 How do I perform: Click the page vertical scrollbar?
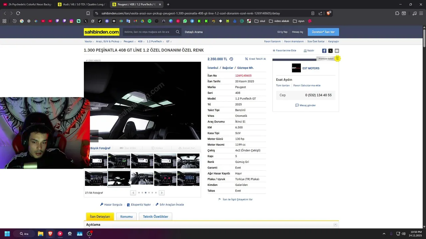click(424, 38)
